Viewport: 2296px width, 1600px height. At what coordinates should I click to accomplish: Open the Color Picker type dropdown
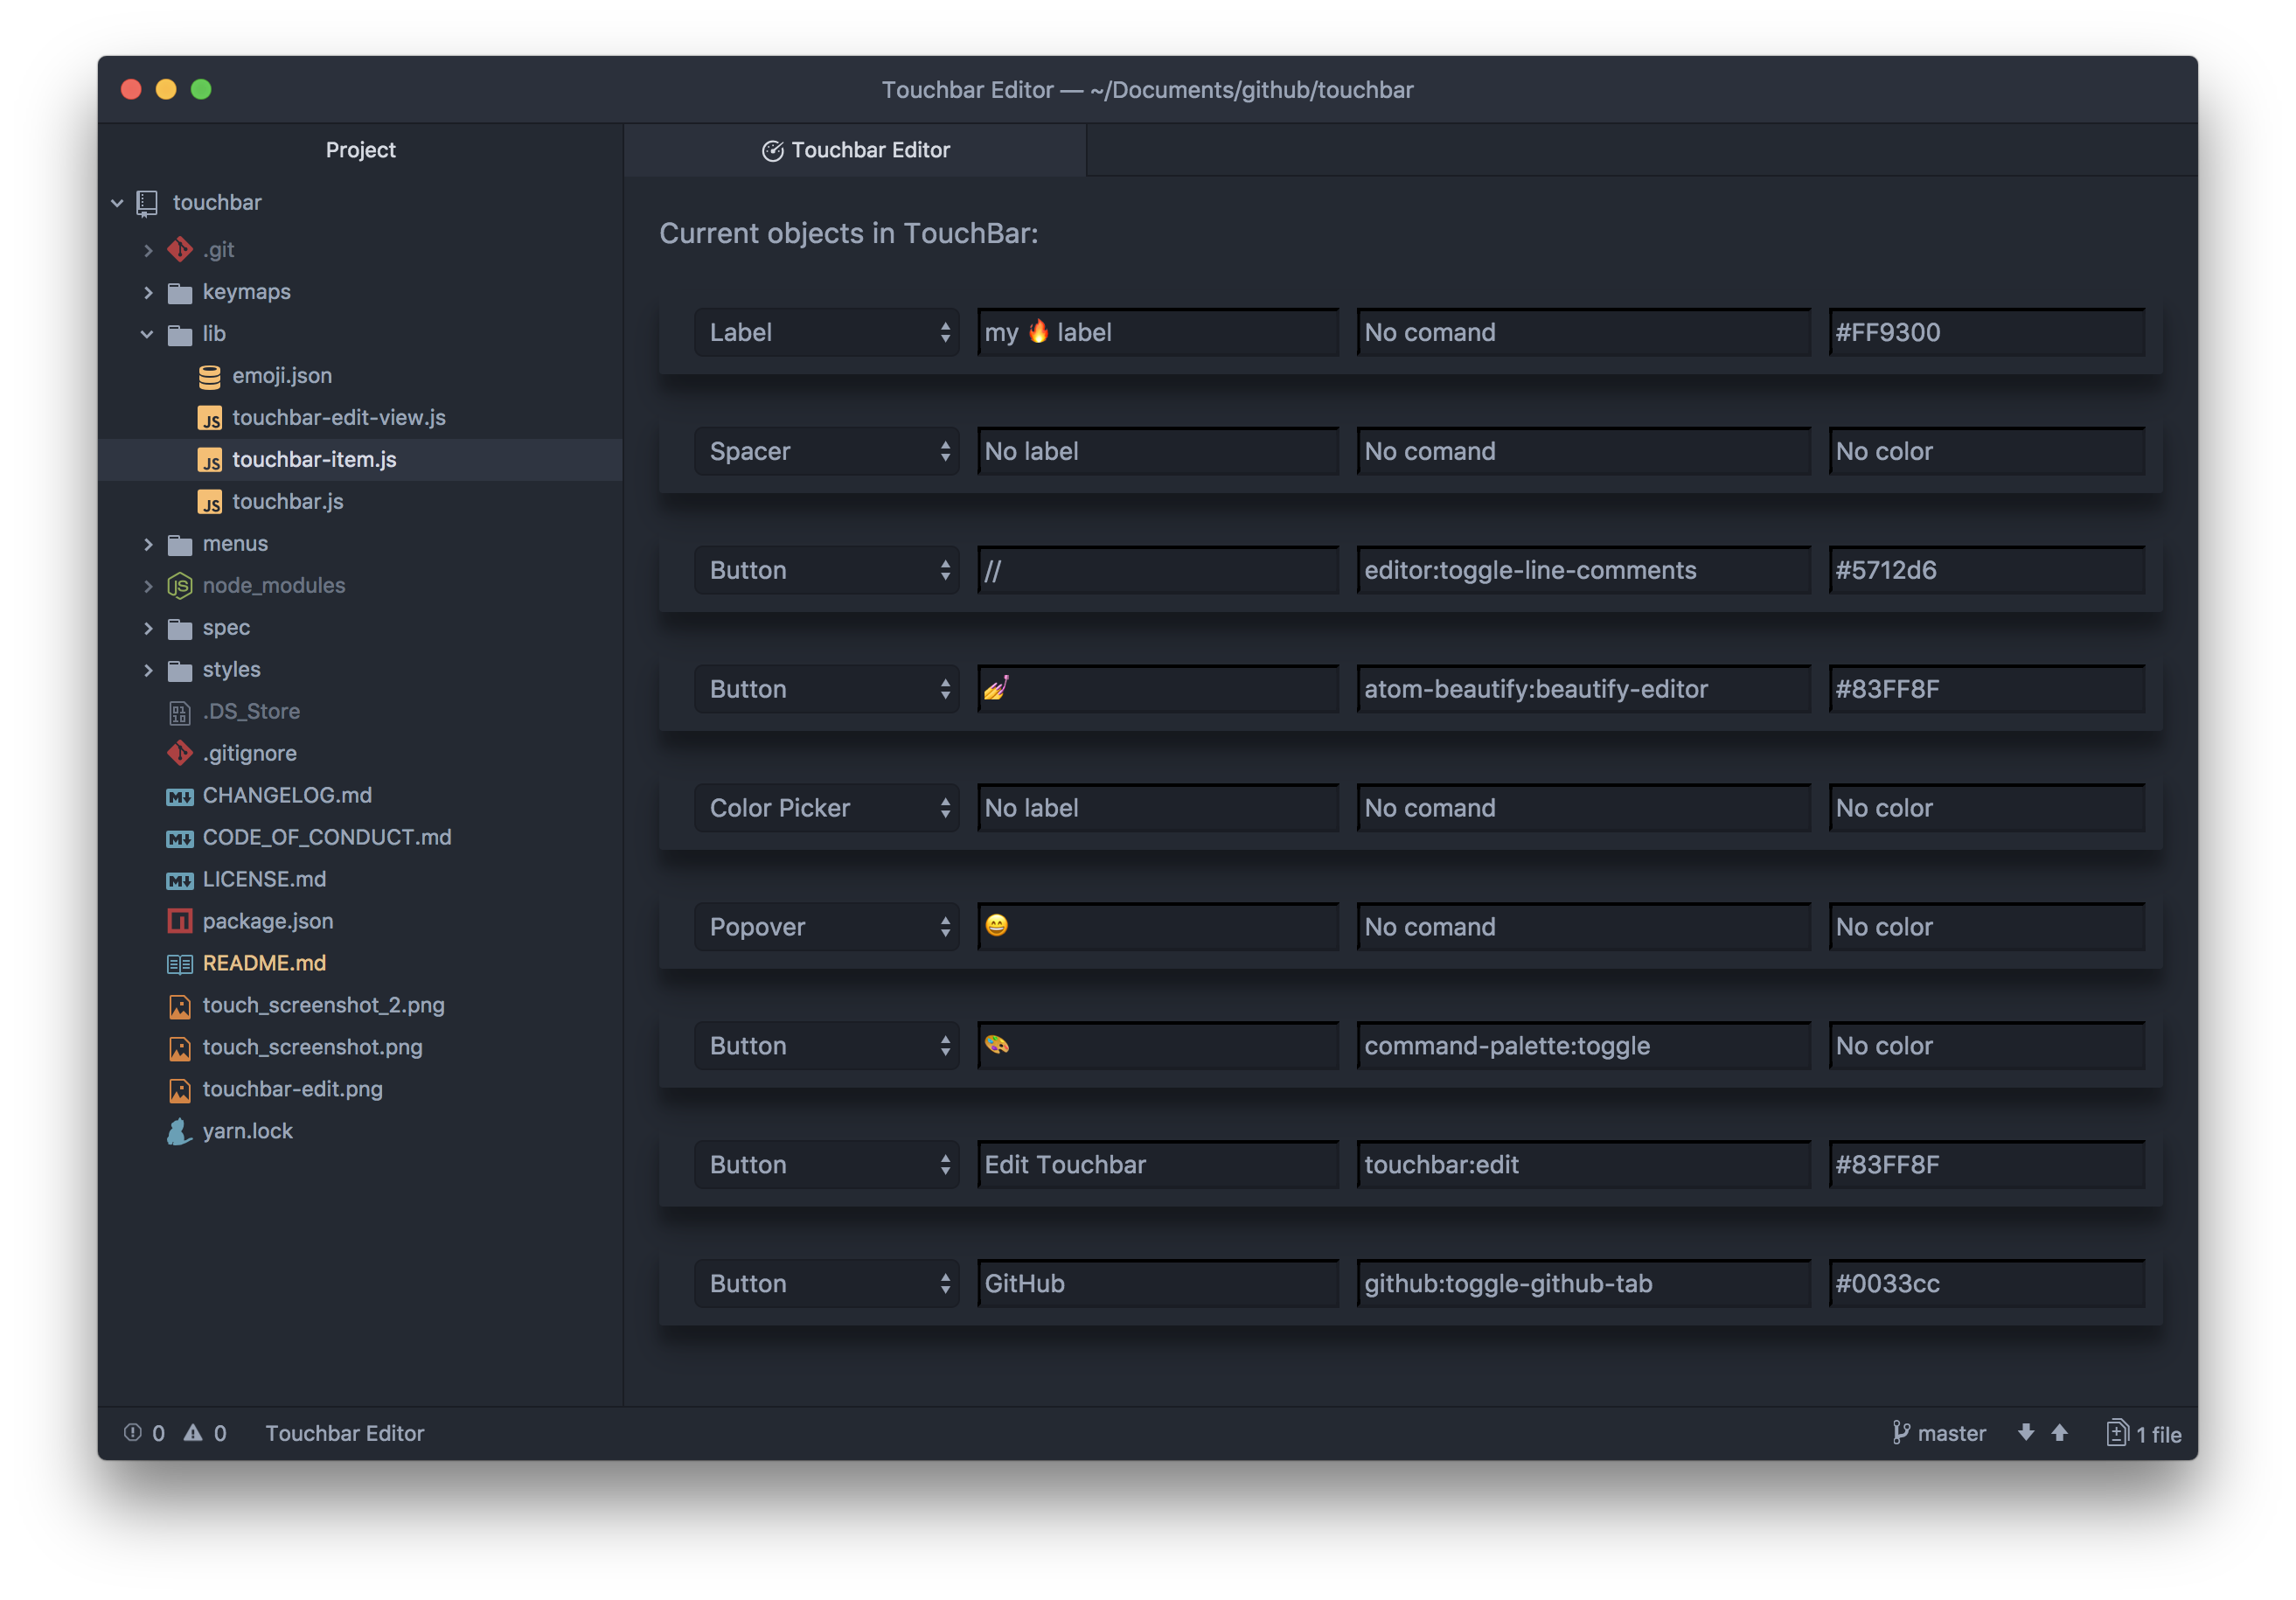coord(827,808)
